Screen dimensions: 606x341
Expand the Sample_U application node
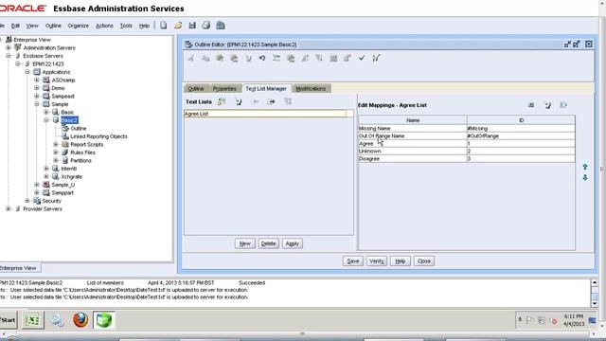pyautogui.click(x=37, y=185)
